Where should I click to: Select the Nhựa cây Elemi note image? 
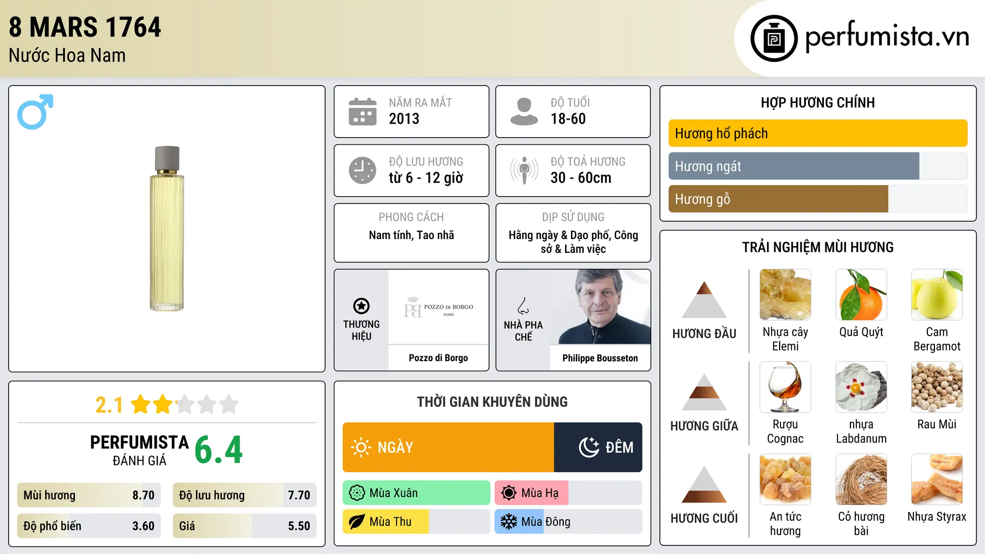[785, 295]
